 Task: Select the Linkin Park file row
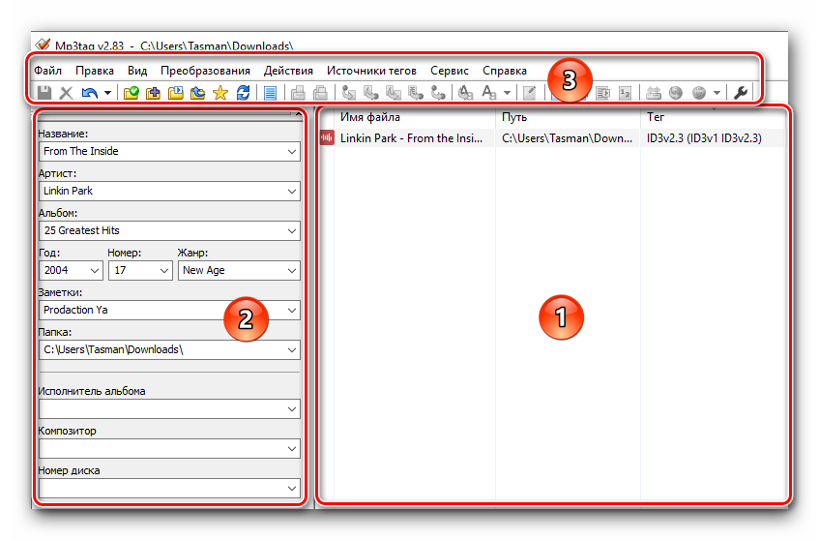(x=406, y=138)
